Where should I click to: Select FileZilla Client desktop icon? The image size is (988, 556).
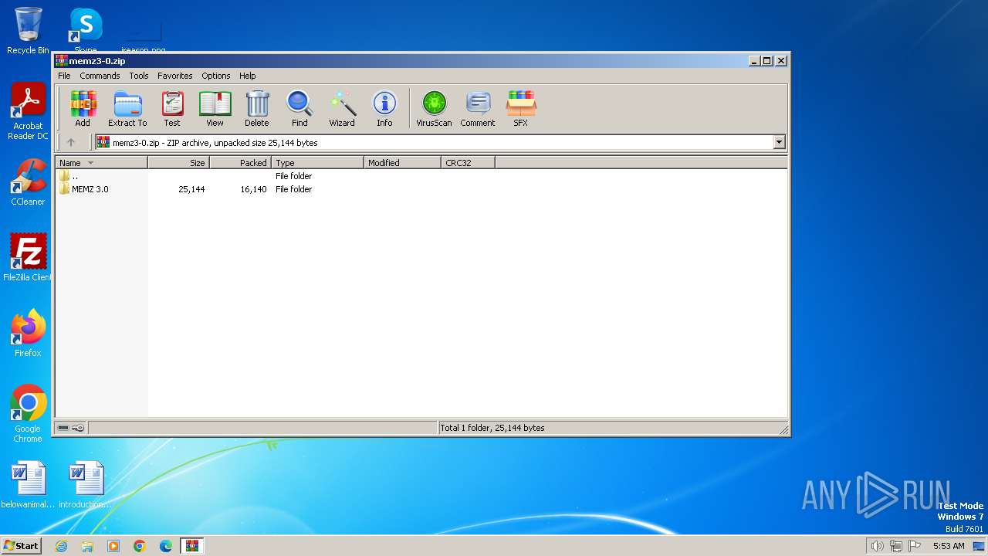pos(28,257)
